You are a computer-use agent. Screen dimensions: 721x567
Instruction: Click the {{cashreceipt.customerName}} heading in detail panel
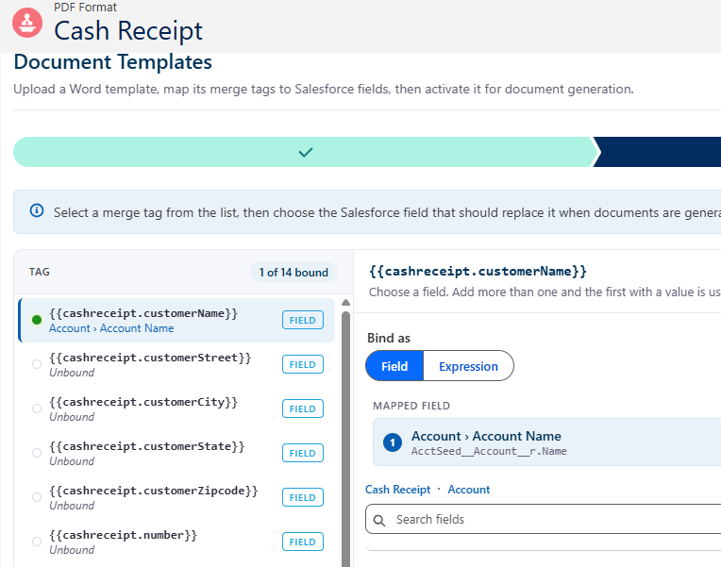478,272
